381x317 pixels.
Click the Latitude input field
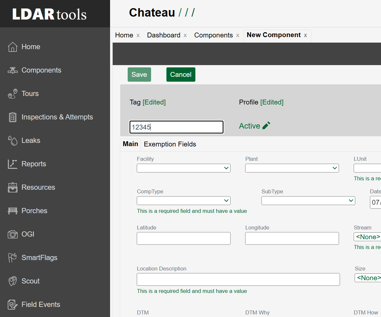[x=183, y=238]
